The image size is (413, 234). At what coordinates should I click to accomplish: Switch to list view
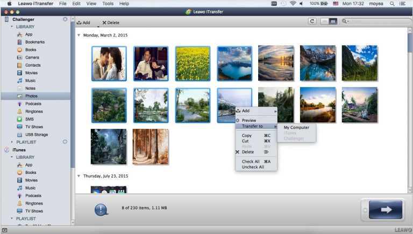click(324, 21)
